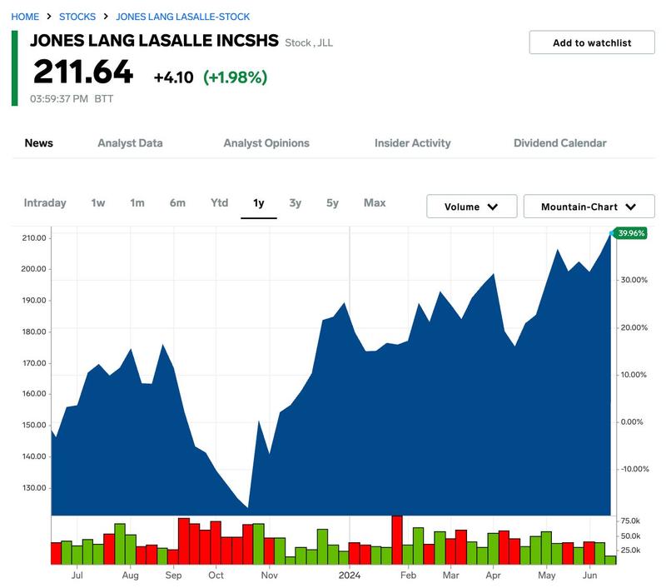The height and width of the screenshot is (588, 666).
Task: Switch chart to 3y range
Action: (296, 203)
